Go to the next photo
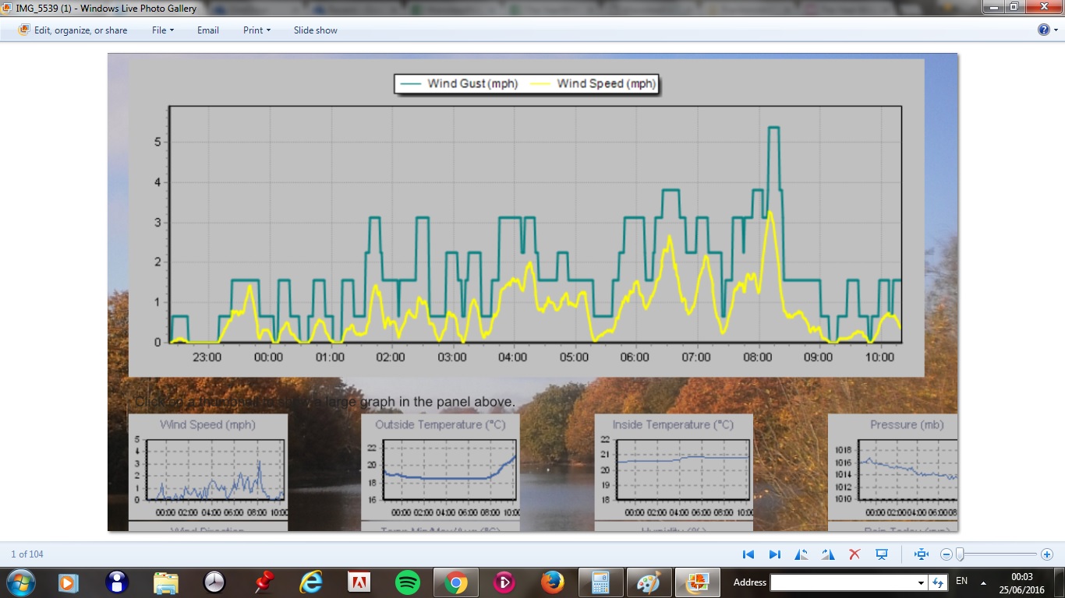 coord(775,554)
